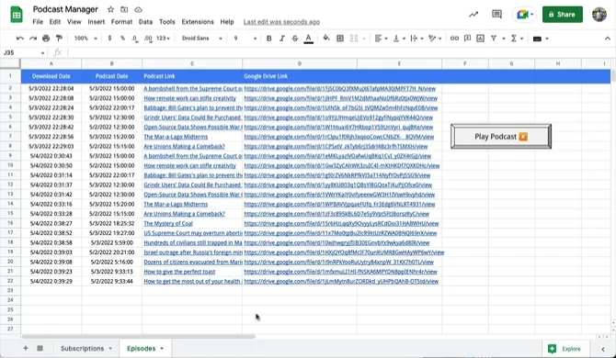
Task: Open horizontal align dropdown
Action: (x=381, y=39)
